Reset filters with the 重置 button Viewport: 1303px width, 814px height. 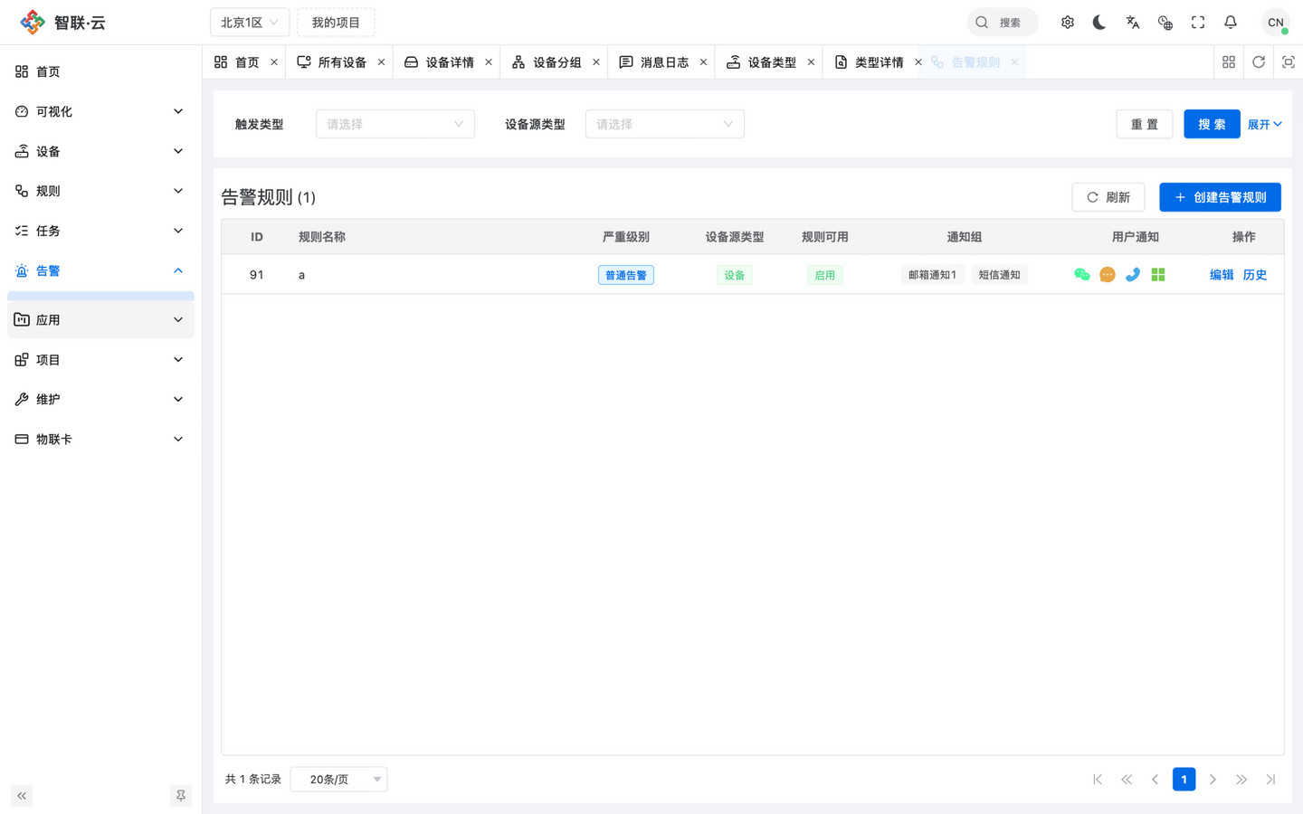pos(1145,124)
